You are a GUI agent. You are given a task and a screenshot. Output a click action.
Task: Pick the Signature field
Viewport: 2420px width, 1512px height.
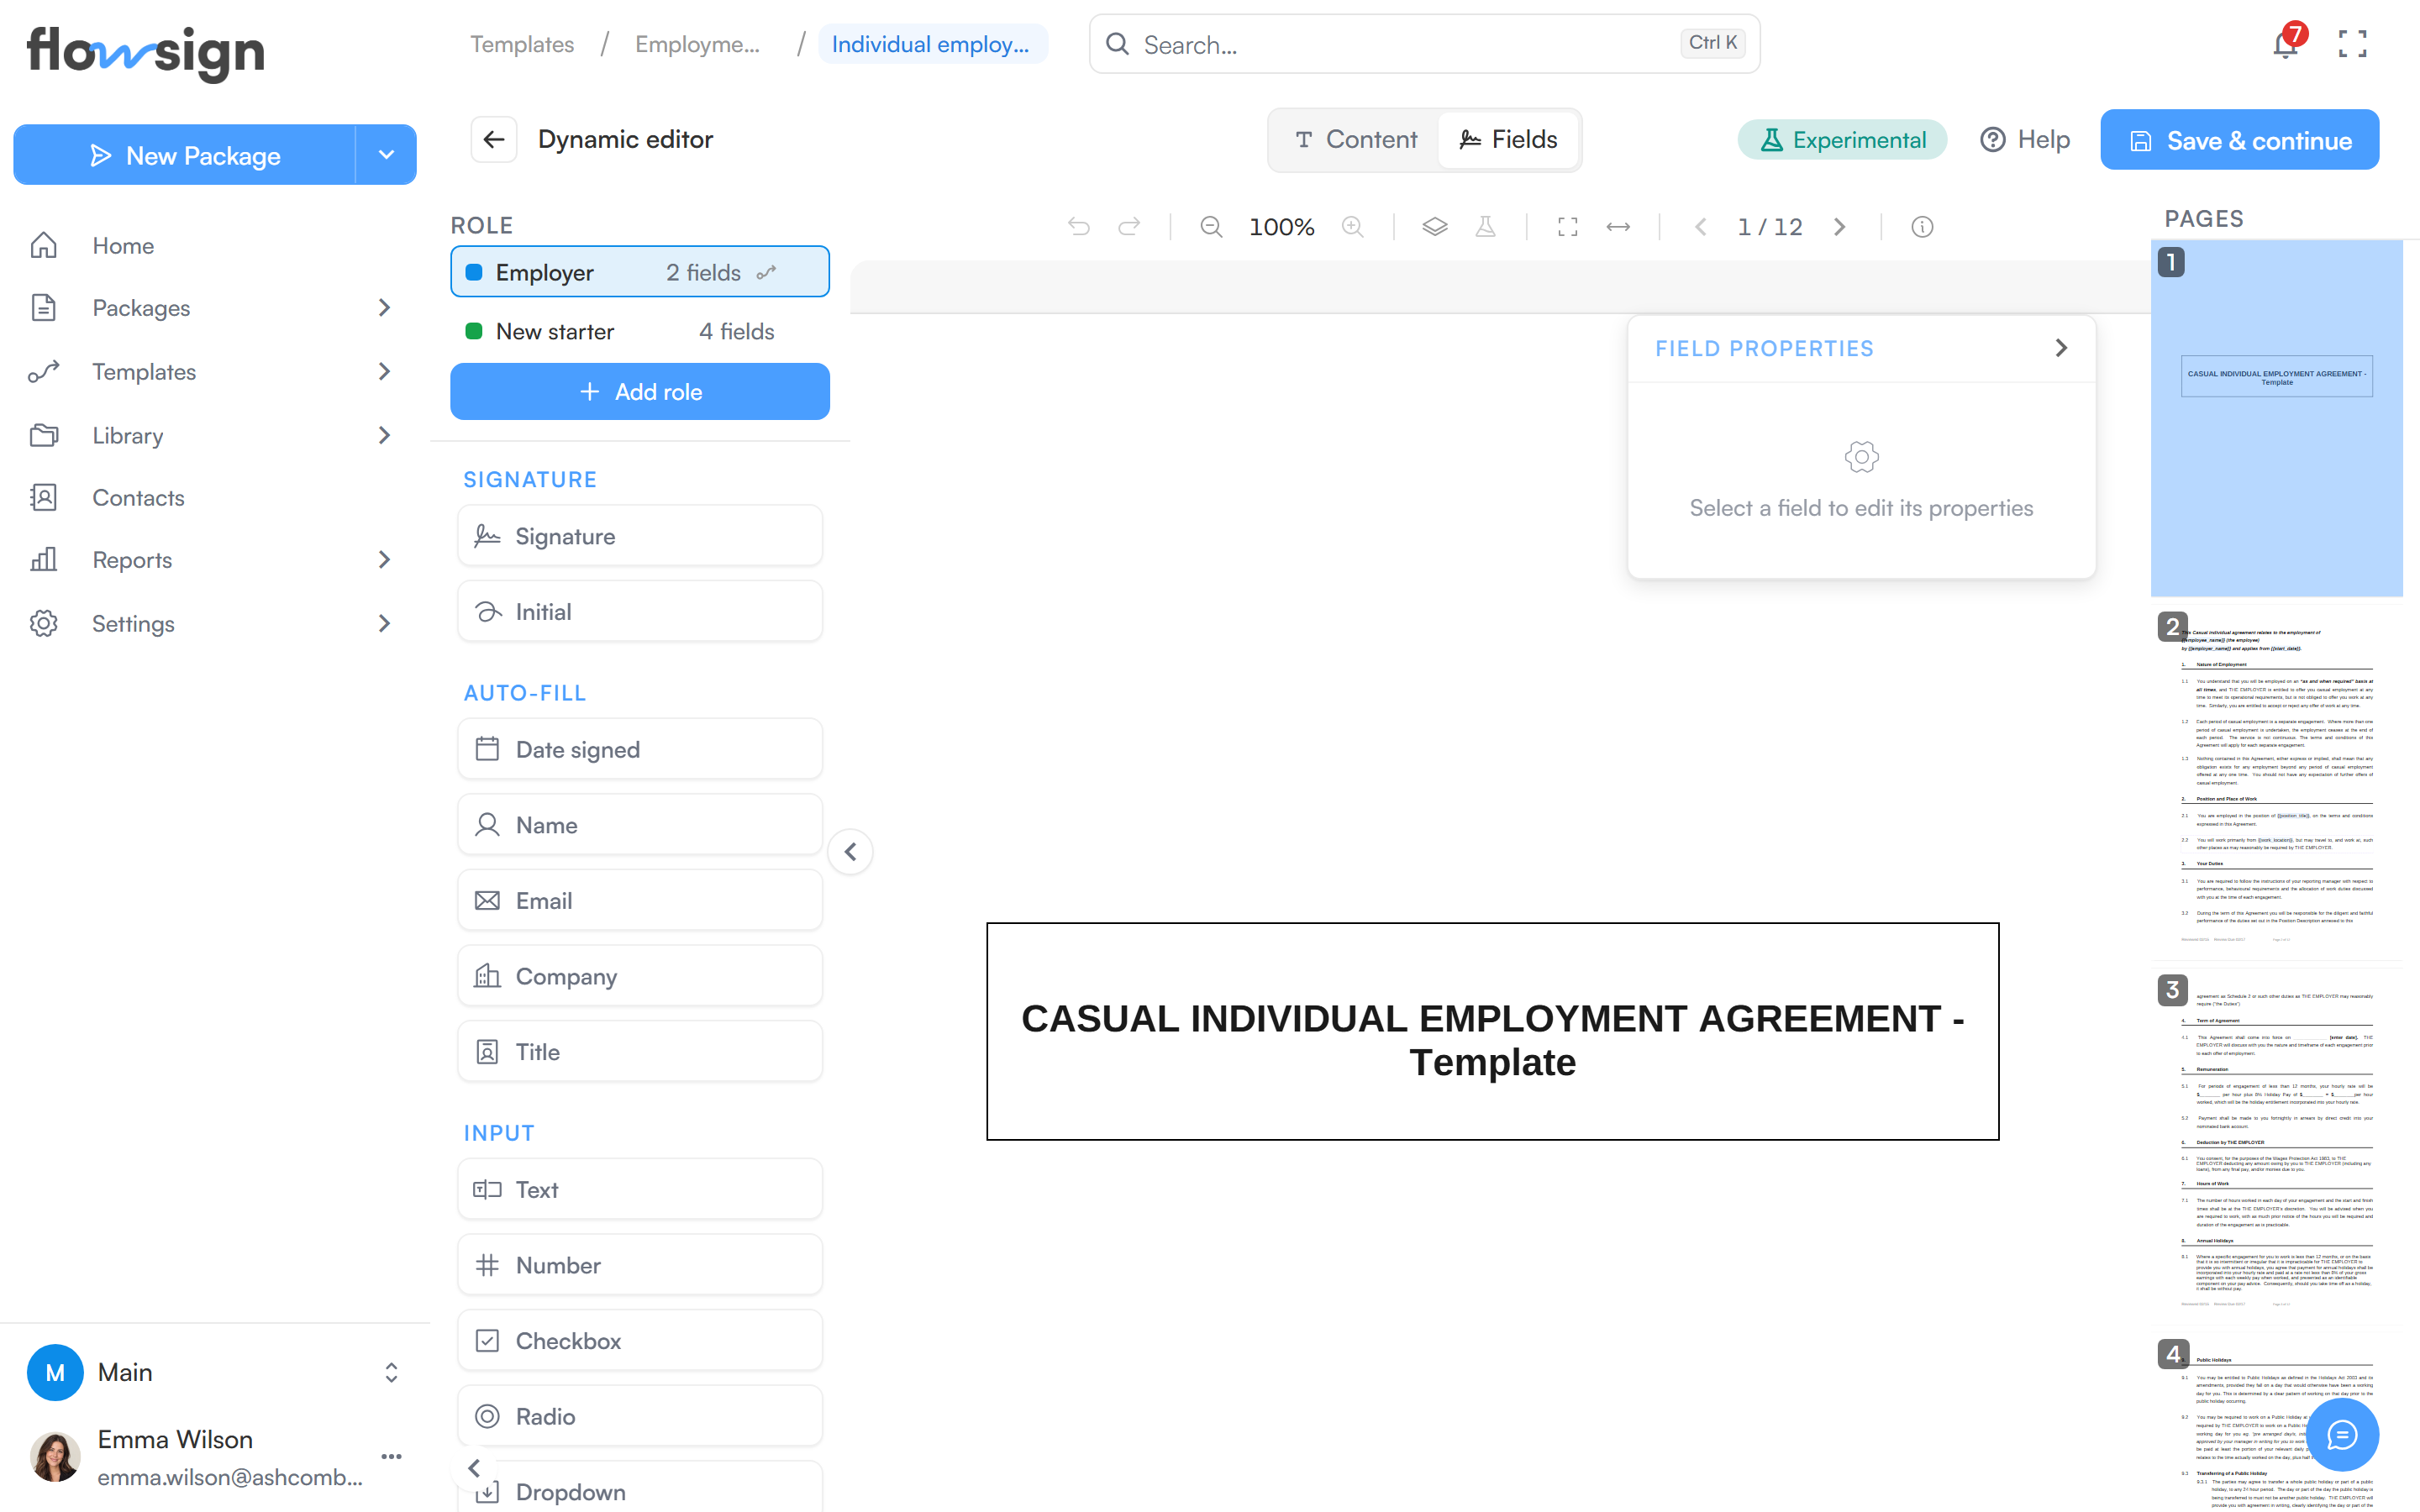click(640, 536)
